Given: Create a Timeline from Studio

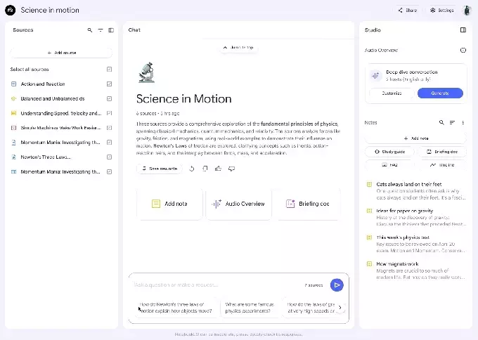Looking at the screenshot, I should [442, 165].
